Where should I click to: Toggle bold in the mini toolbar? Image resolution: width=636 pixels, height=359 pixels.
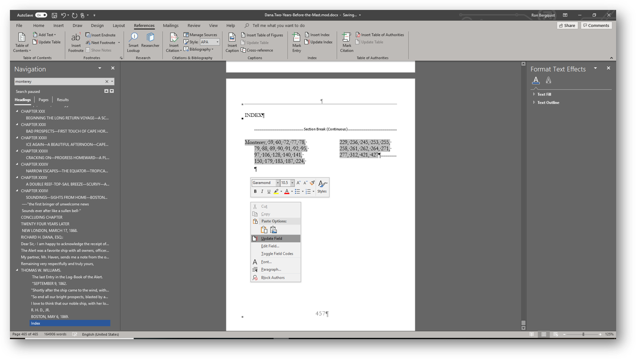click(255, 192)
